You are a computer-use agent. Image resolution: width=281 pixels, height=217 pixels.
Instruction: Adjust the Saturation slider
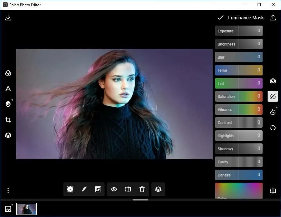239,96
